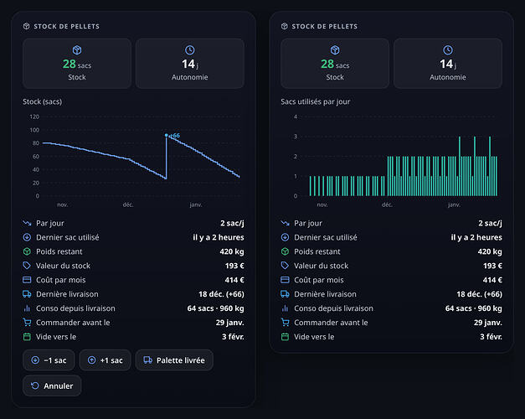Click the tag icon beside right Valeur du stock
Image resolution: width=525 pixels, height=419 pixels.
click(285, 266)
